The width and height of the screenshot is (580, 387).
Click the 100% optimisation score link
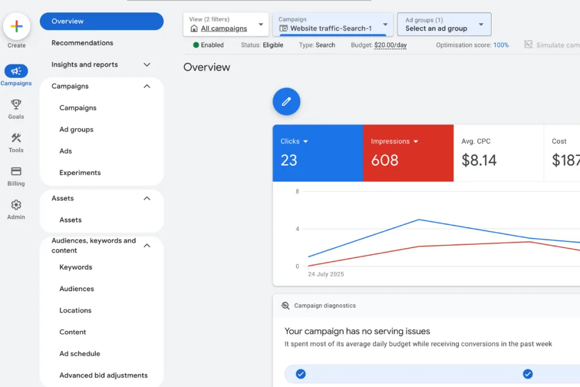pyautogui.click(x=501, y=45)
